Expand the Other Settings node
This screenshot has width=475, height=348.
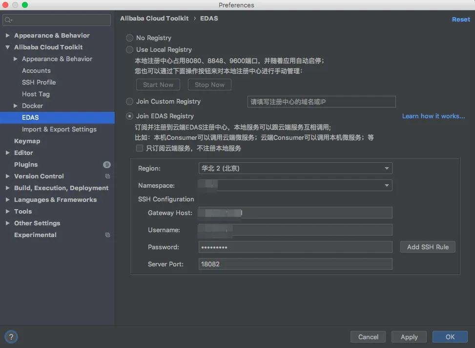[x=8, y=223]
